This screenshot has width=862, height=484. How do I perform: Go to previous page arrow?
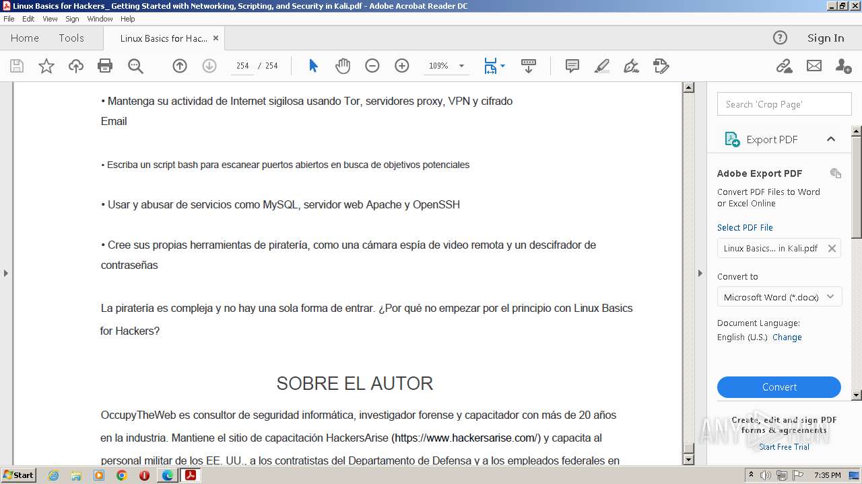coord(179,66)
